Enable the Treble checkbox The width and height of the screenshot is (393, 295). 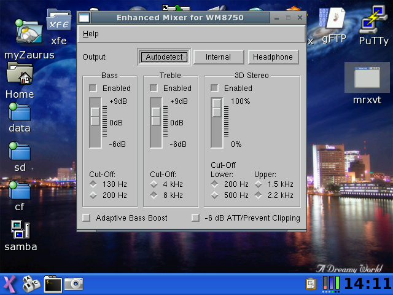[154, 88]
